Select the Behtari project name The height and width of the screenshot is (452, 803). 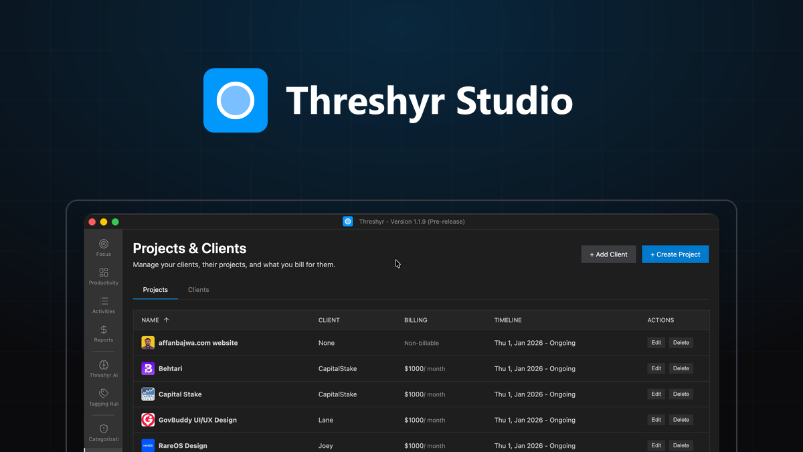170,368
